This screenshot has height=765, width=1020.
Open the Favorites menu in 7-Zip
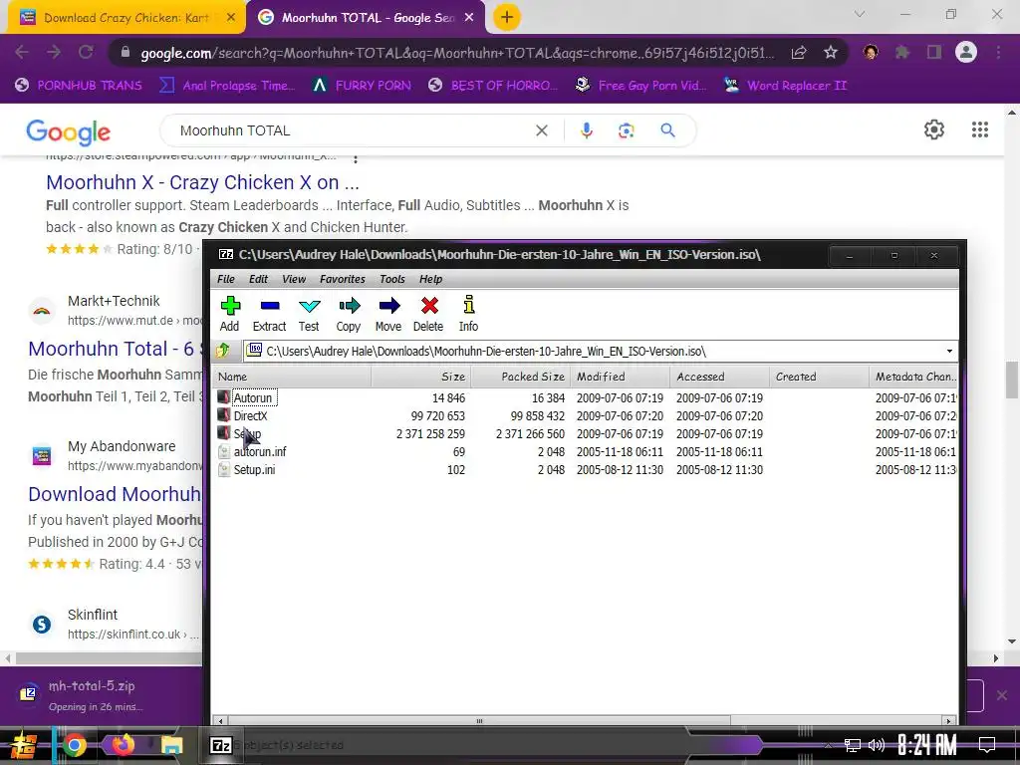[x=343, y=279]
